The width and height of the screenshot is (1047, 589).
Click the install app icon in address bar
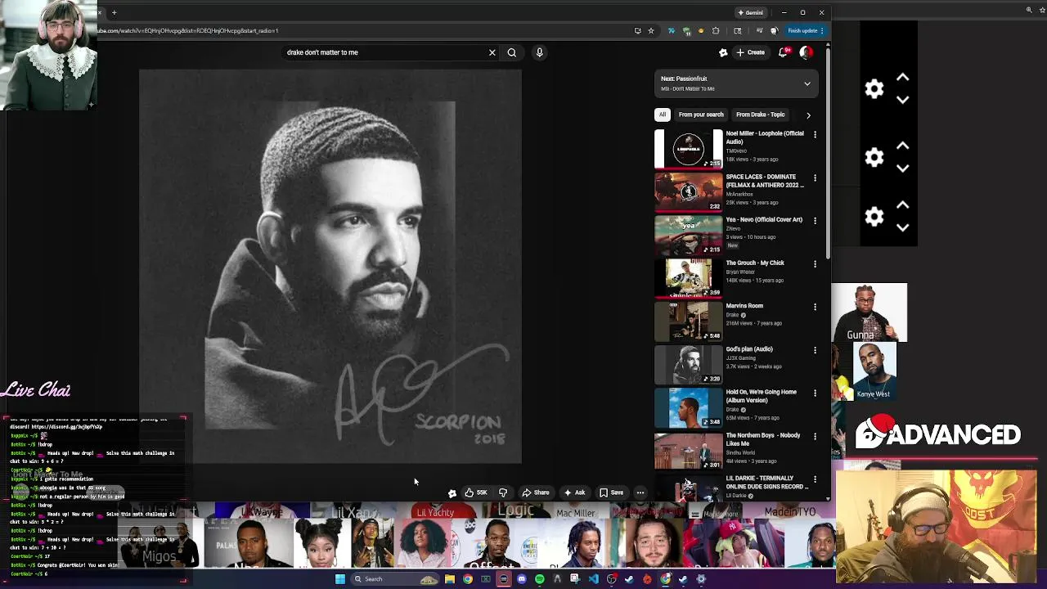point(637,31)
